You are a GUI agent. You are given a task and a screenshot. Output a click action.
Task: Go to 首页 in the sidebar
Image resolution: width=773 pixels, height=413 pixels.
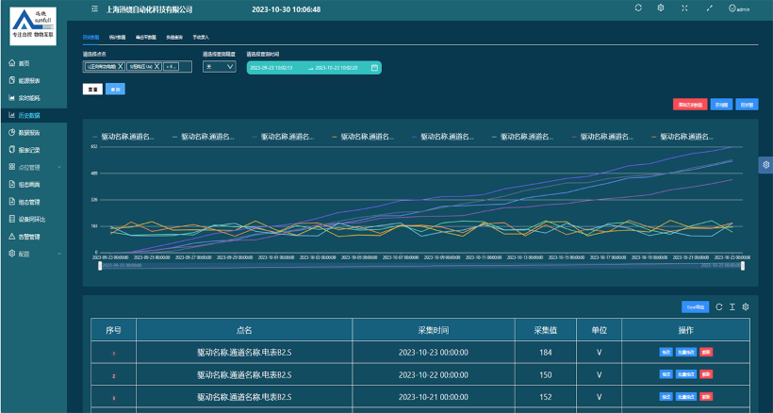[33, 63]
